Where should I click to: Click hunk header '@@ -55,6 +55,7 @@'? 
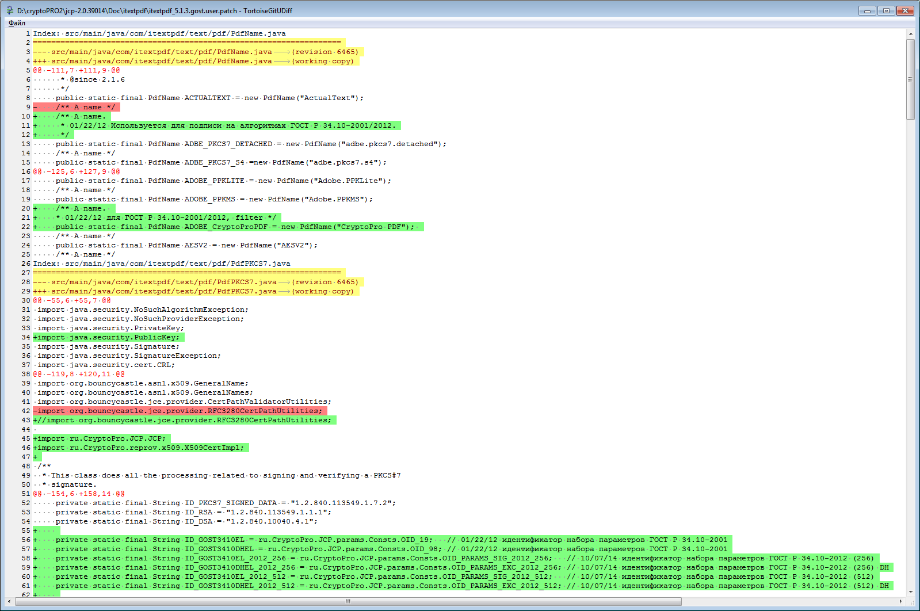(72, 300)
